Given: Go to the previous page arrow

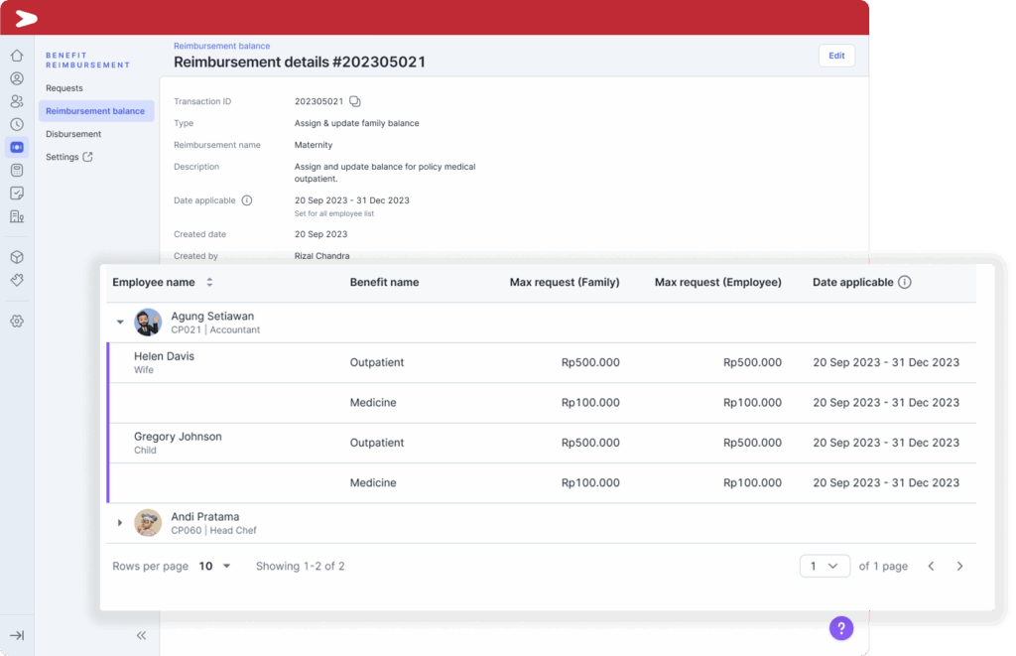Looking at the screenshot, I should tap(931, 566).
